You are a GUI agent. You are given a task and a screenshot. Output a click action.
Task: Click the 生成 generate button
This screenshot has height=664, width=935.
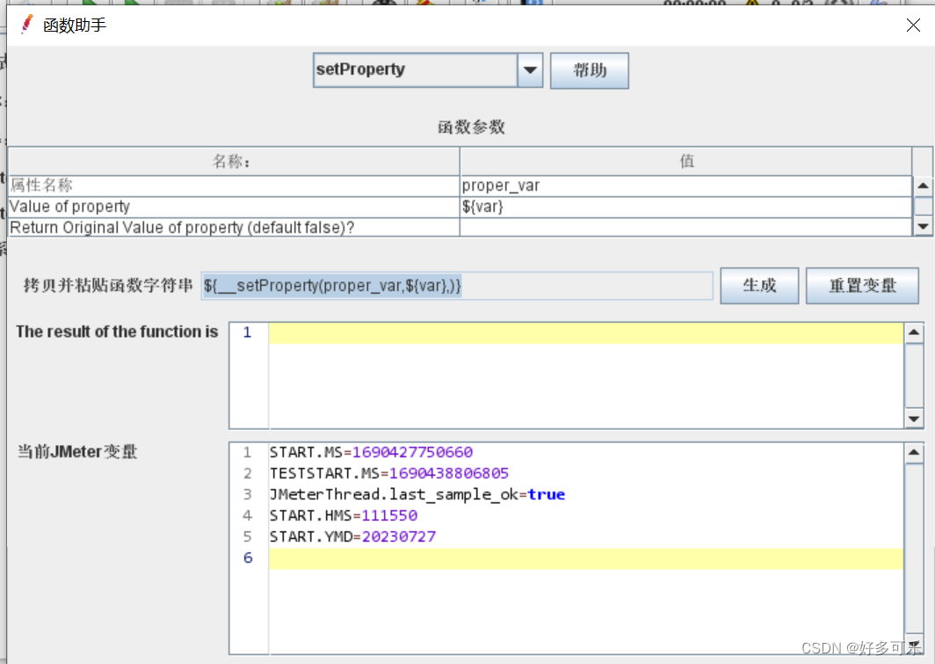coord(759,285)
